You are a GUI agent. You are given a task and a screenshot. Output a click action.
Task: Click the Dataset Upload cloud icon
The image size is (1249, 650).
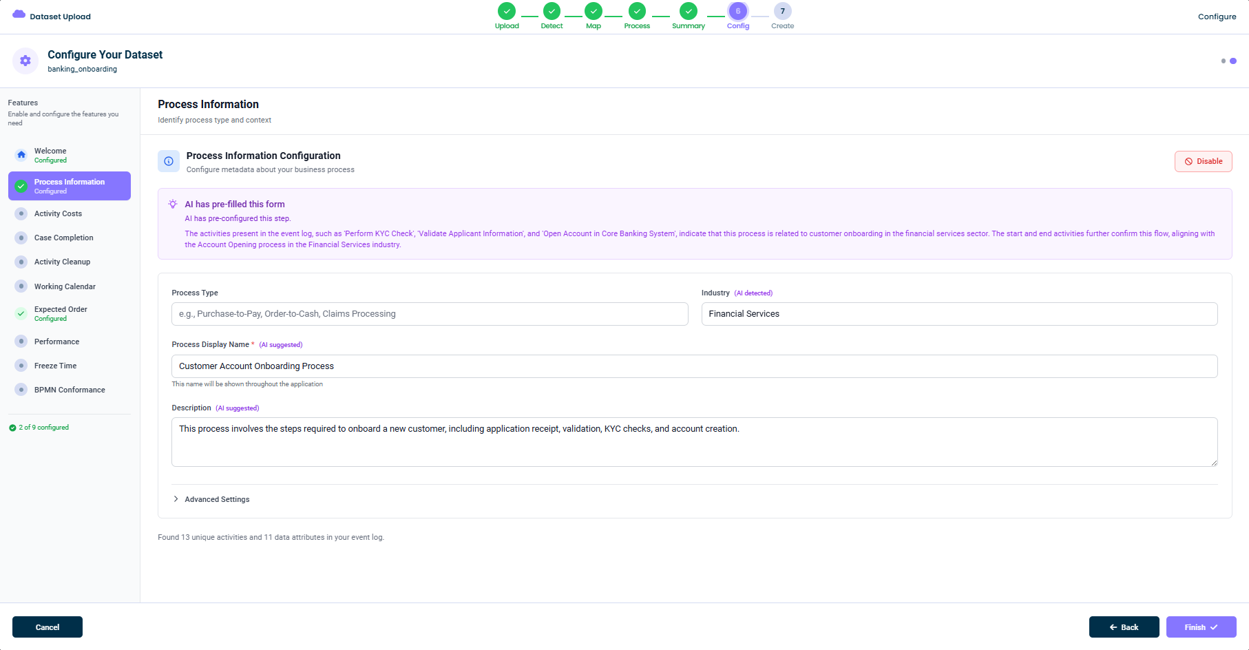tap(19, 14)
